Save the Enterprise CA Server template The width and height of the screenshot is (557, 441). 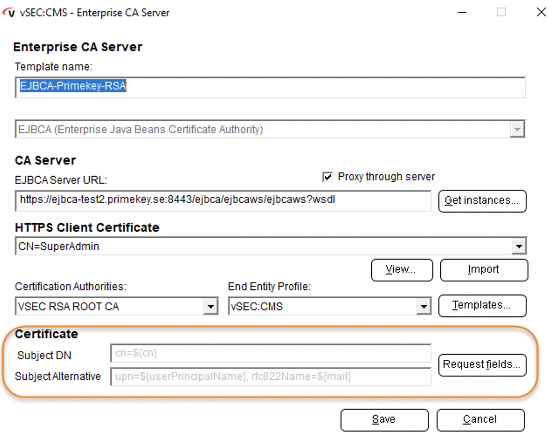click(384, 419)
